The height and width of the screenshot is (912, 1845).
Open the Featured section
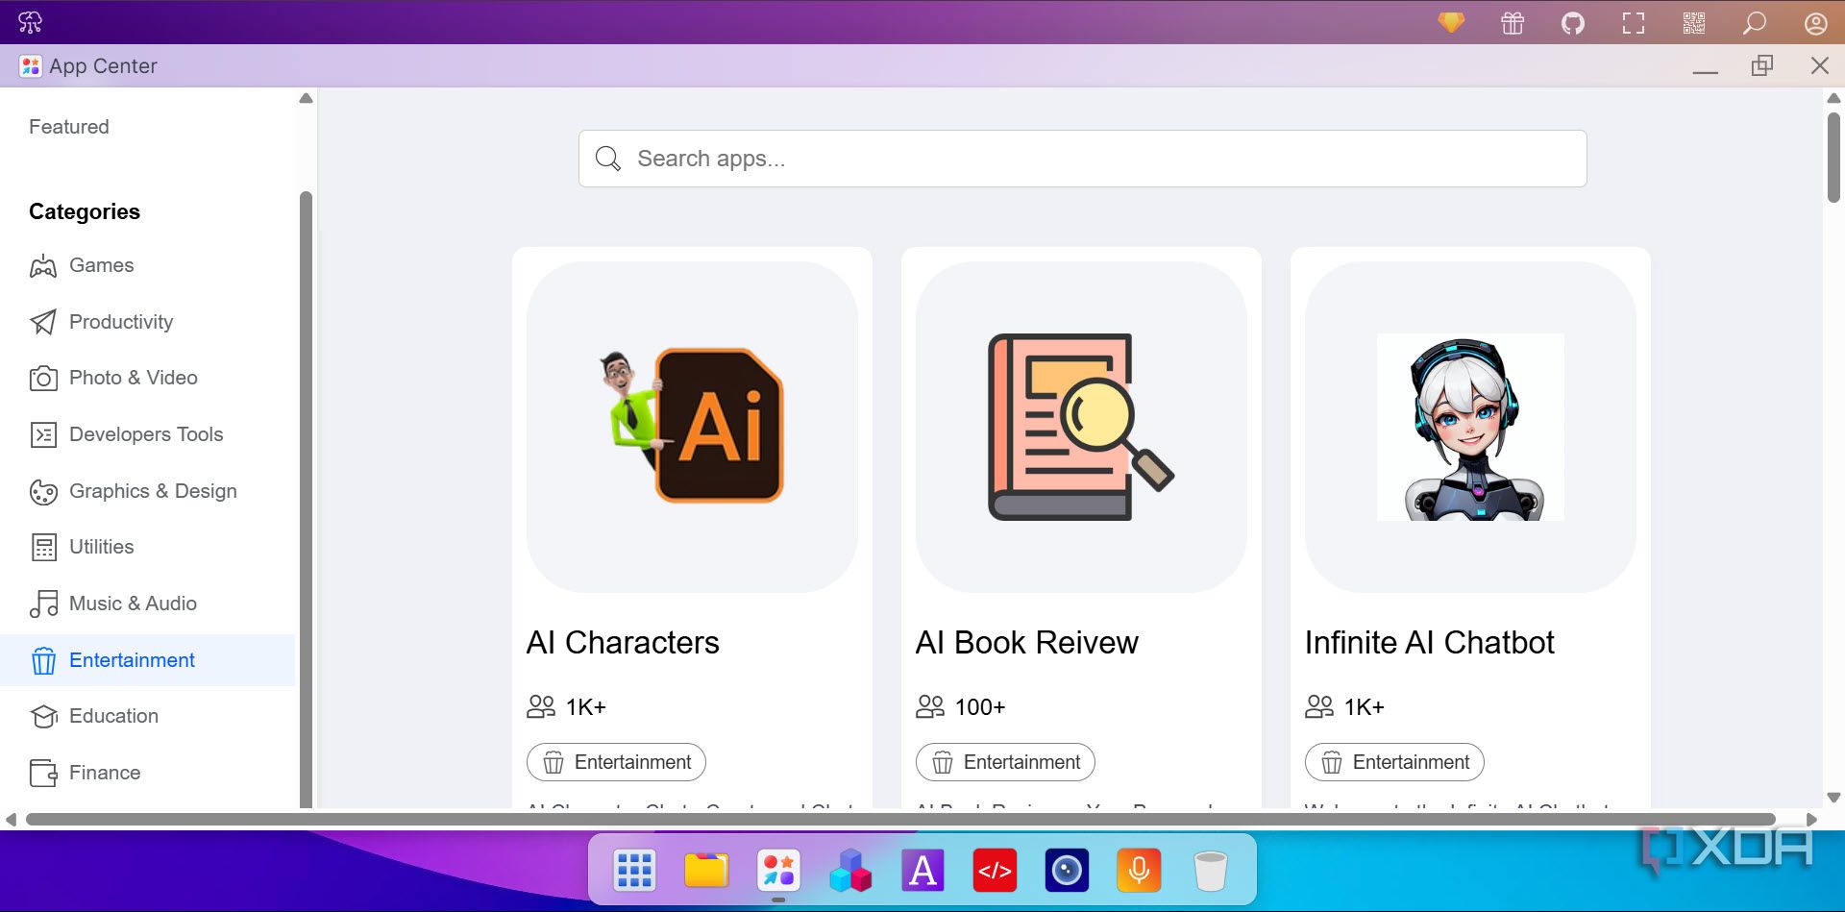pyautogui.click(x=69, y=127)
